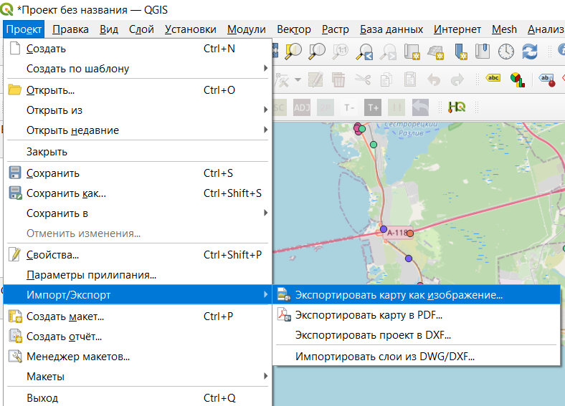Click the new spatial bookmark icon
Screen dimensions: 565x406
460,52
